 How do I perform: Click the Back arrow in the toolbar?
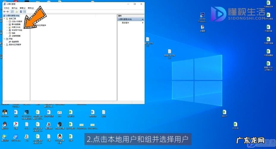(4, 12)
